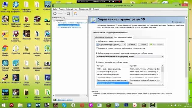The width and height of the screenshot is (192, 108).
Task: Select Управление параметрами 3D tree item
Action: click(x=69, y=25)
